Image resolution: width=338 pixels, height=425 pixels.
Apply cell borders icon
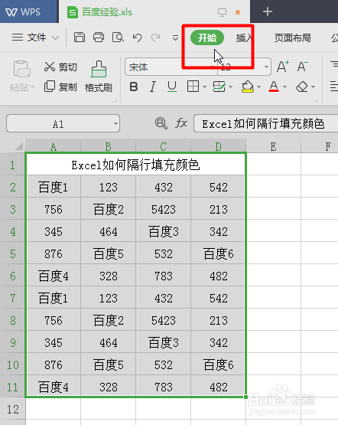(x=193, y=87)
